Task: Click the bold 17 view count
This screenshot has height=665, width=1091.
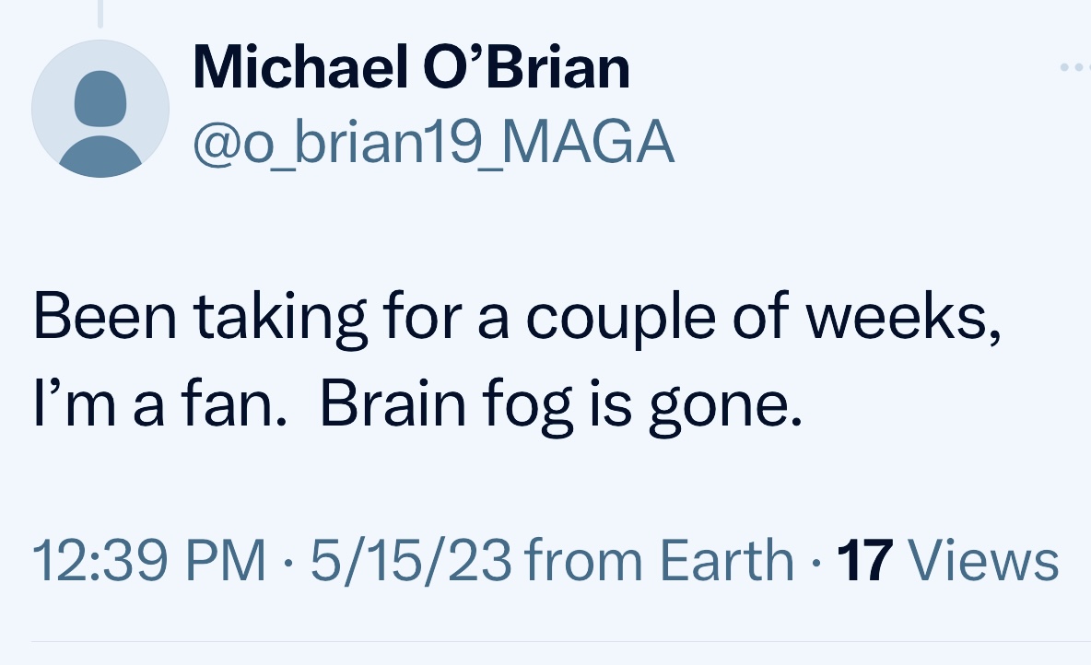Action: click(863, 560)
